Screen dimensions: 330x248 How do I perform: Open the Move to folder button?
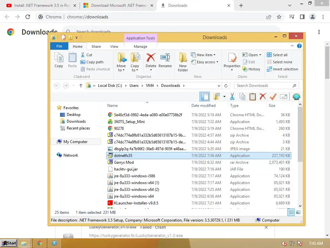tap(121, 62)
